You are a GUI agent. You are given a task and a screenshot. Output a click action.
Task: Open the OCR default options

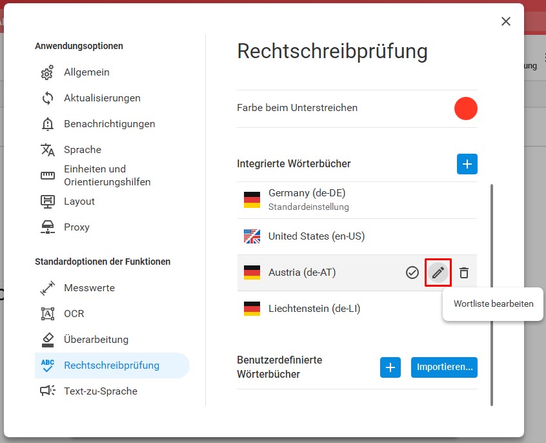112,314
